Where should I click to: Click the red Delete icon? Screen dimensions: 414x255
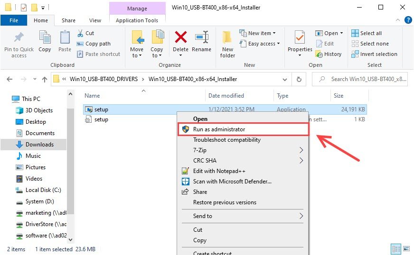pyautogui.click(x=180, y=38)
